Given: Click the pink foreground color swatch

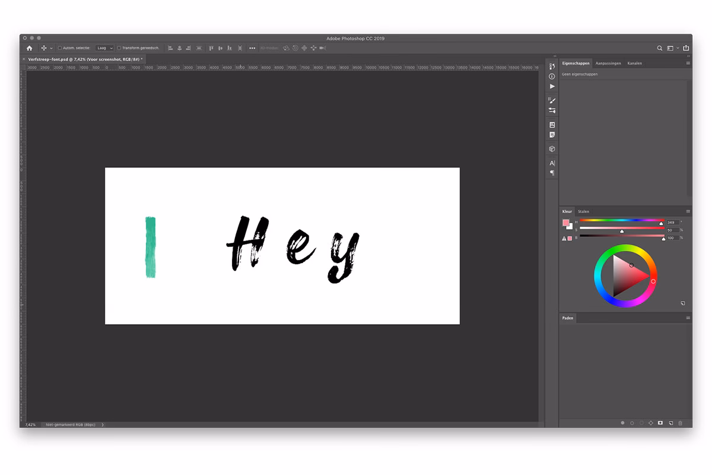Looking at the screenshot, I should (565, 223).
